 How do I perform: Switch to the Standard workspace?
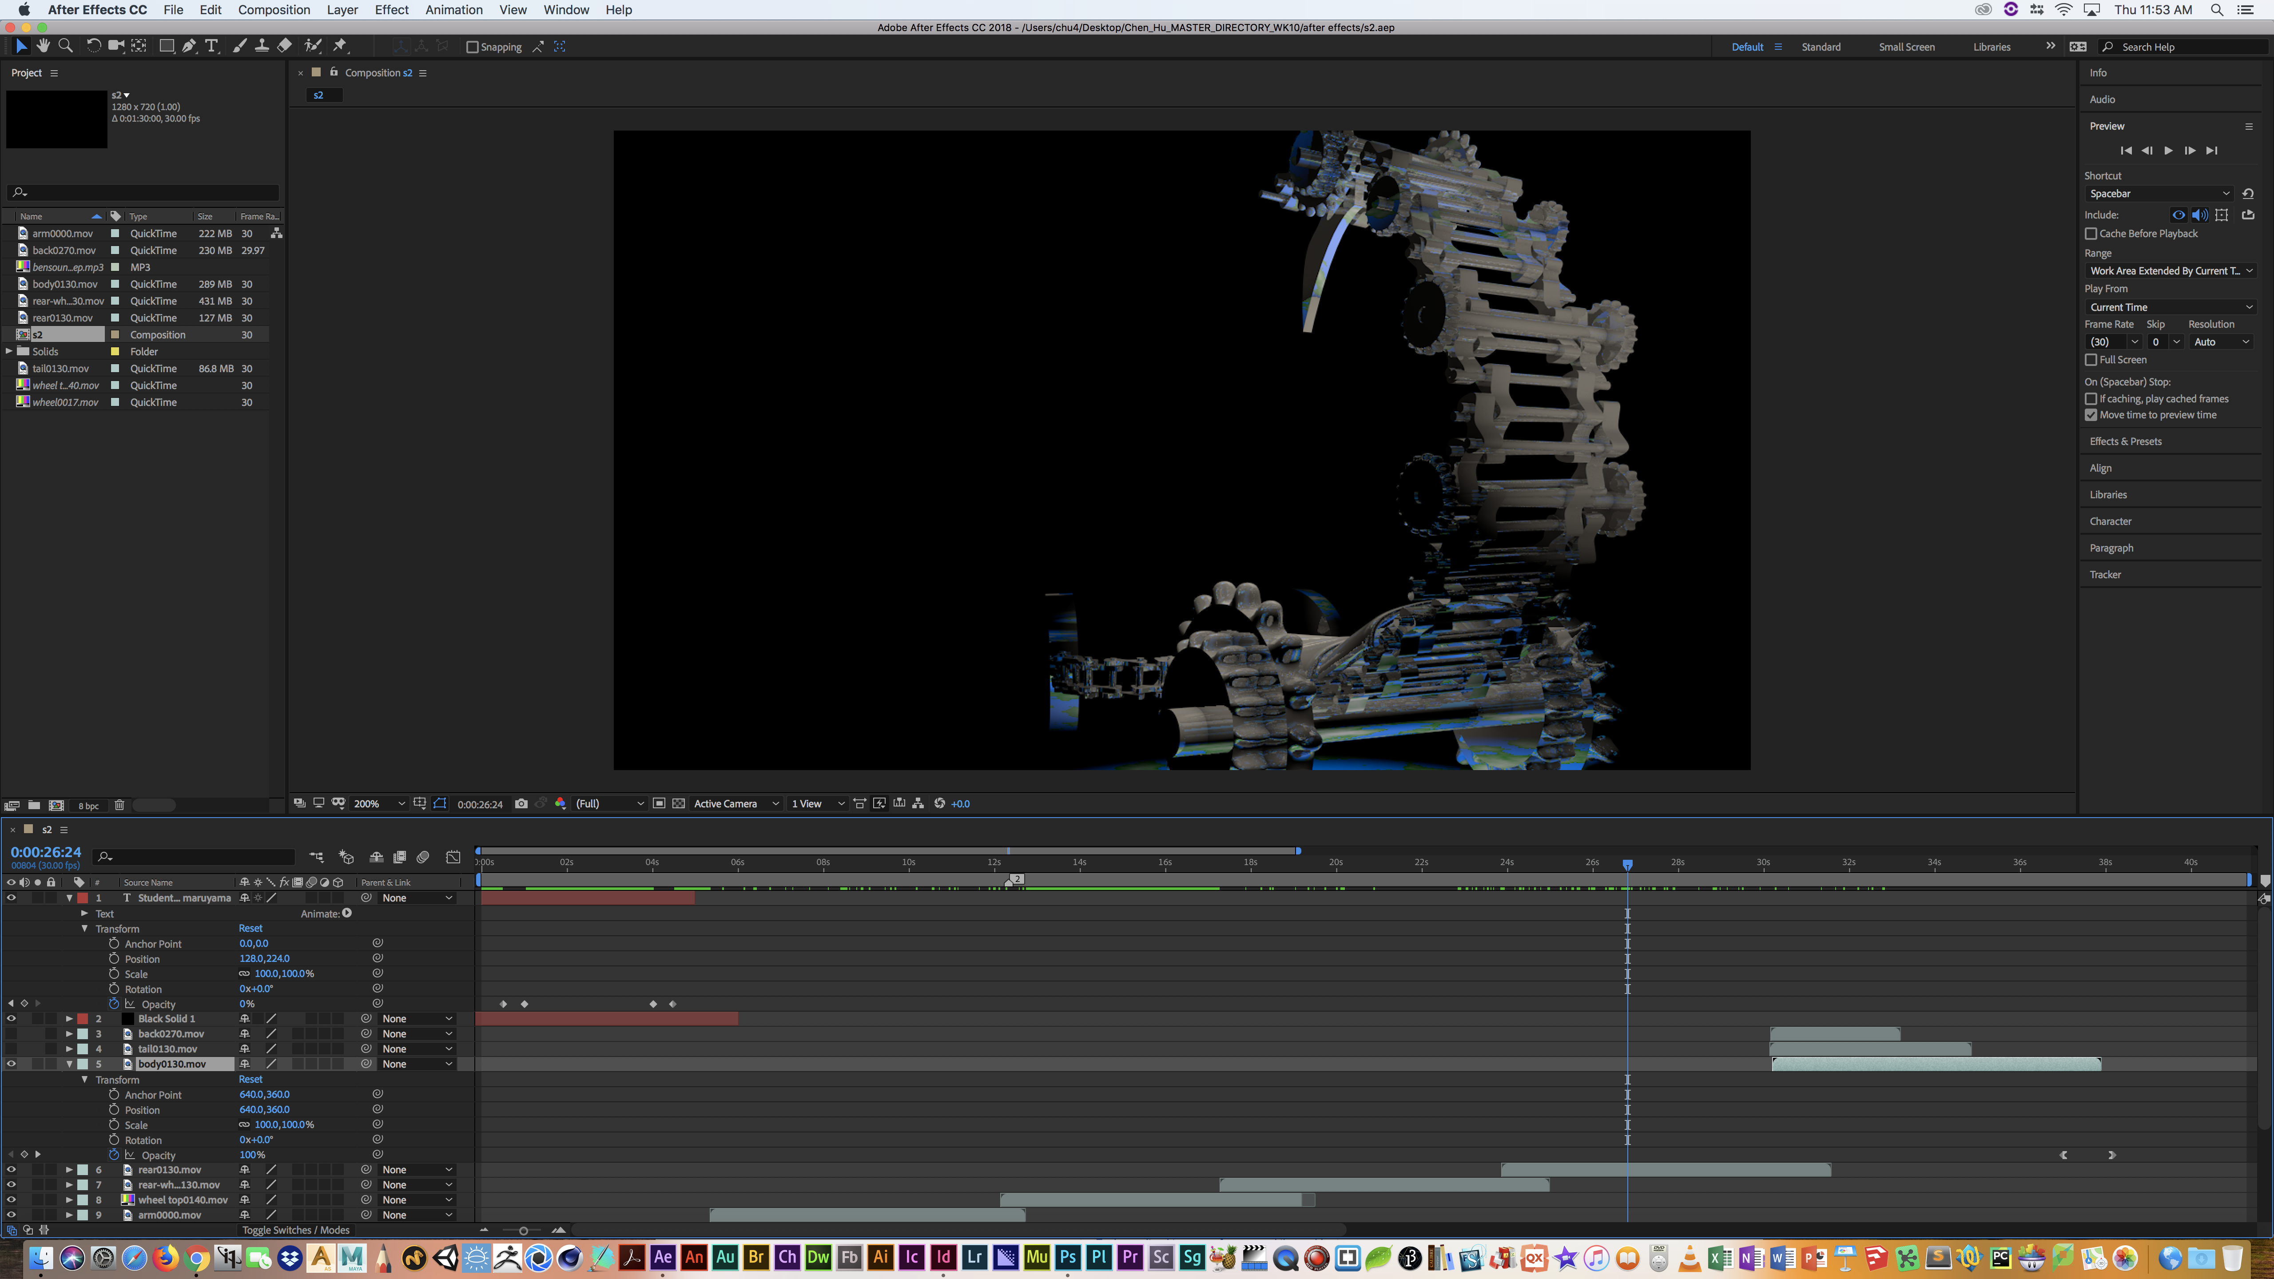[x=1820, y=47]
